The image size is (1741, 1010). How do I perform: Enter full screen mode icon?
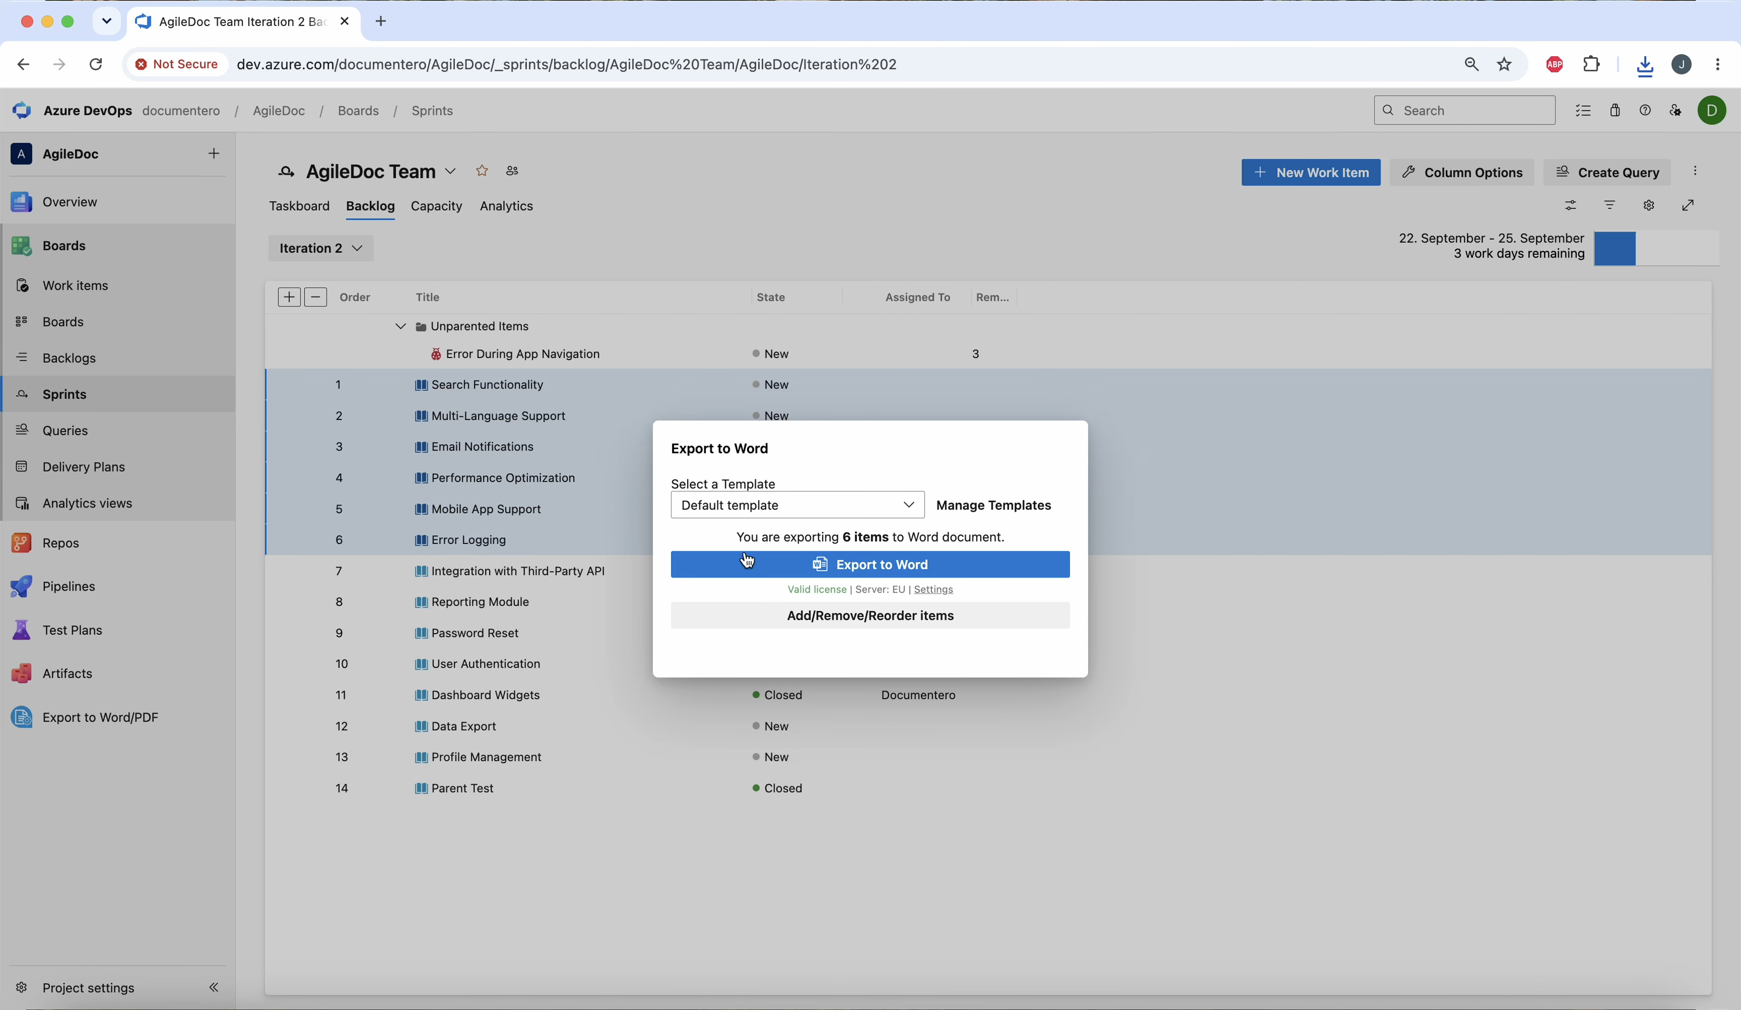click(x=1688, y=205)
